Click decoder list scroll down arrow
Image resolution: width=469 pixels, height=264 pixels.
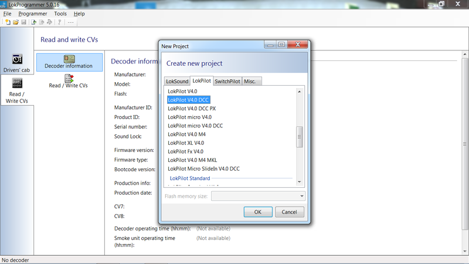(300, 182)
